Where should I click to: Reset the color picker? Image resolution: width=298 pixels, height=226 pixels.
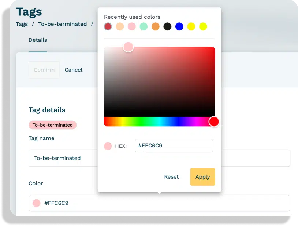171,177
